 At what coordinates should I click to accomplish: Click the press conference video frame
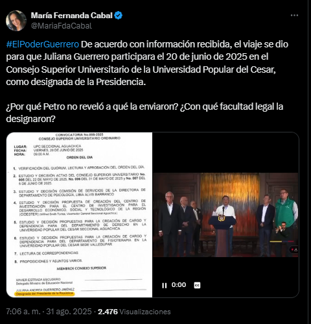[225, 215]
